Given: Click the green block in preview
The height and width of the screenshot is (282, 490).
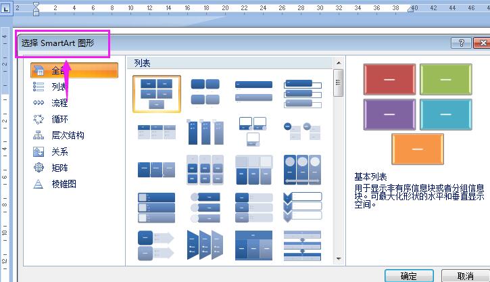Looking at the screenshot, I should pos(445,79).
